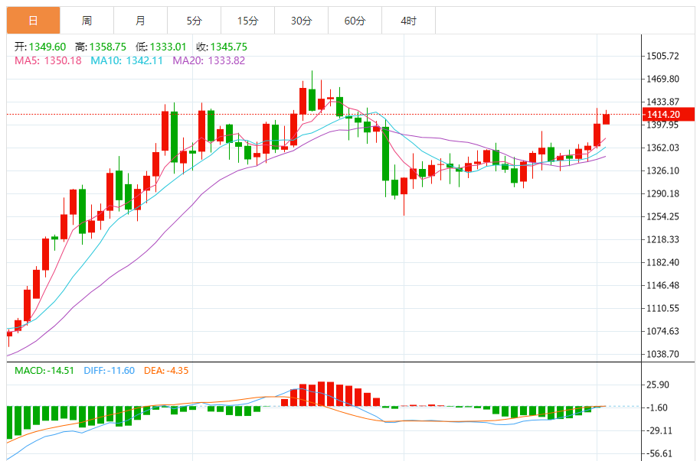
Task: Click the 1038.70 price axis label
Action: (663, 354)
